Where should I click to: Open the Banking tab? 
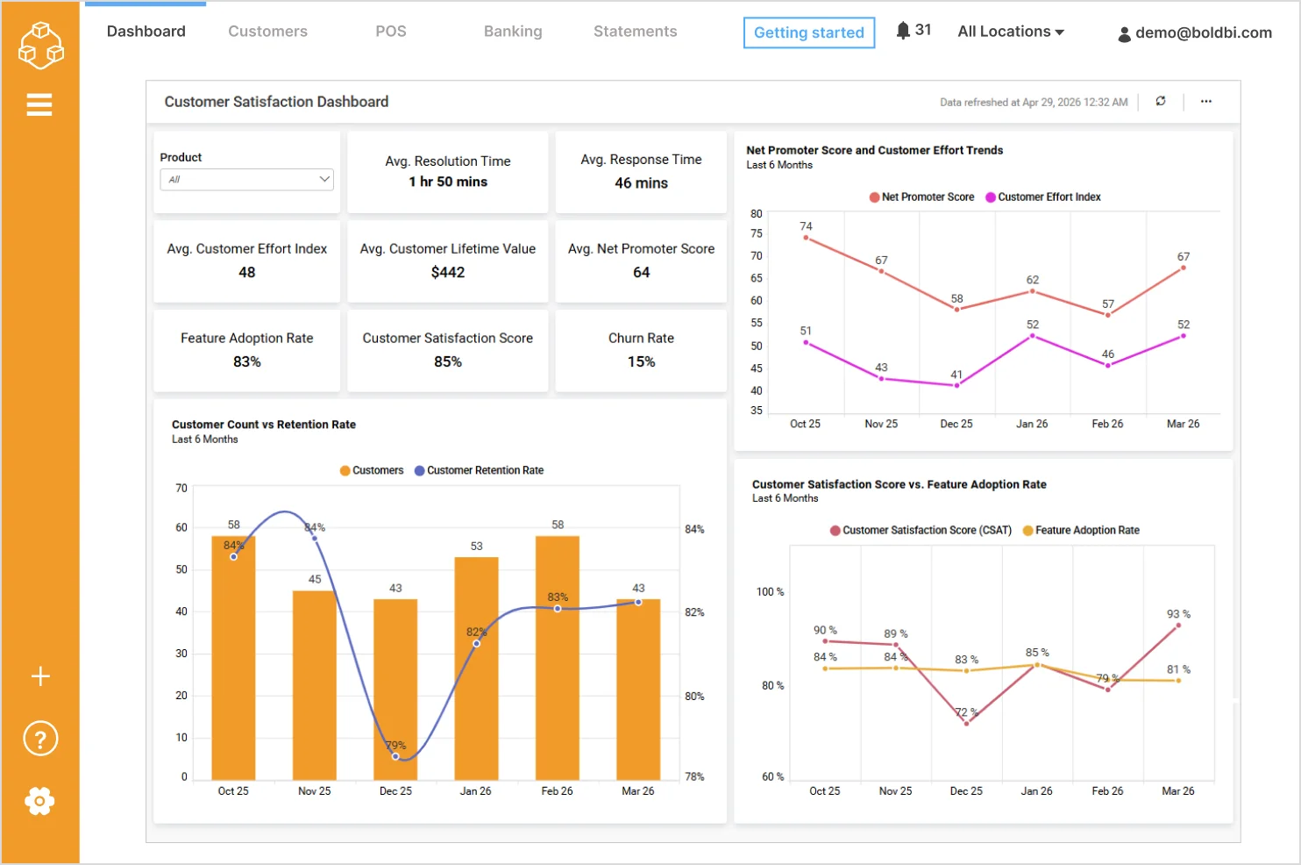513,32
